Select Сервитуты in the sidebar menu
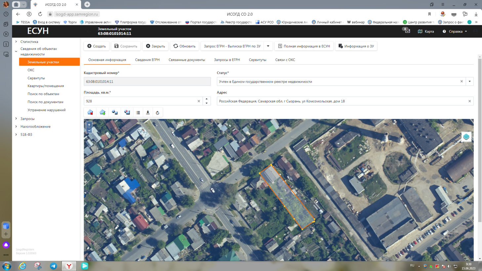Image resolution: width=482 pixels, height=271 pixels. [36, 78]
